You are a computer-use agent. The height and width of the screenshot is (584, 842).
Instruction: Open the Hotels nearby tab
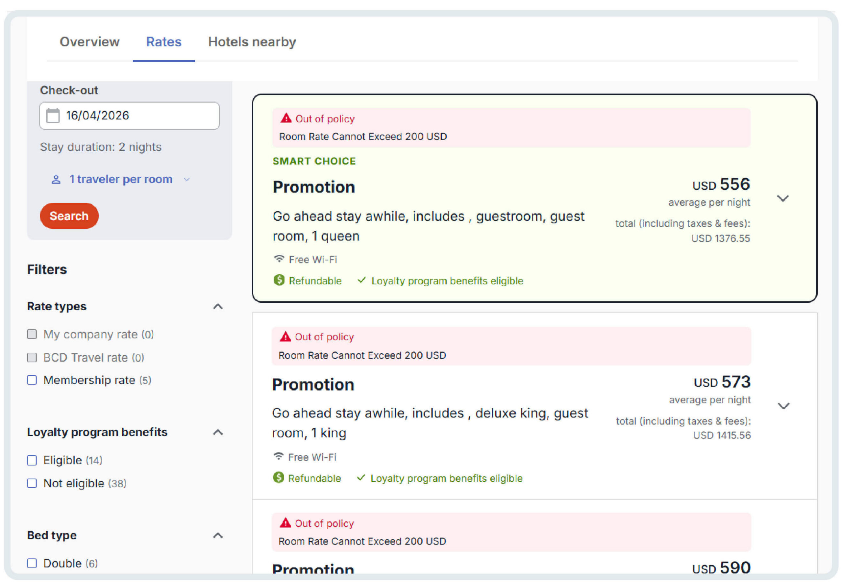[x=252, y=42]
